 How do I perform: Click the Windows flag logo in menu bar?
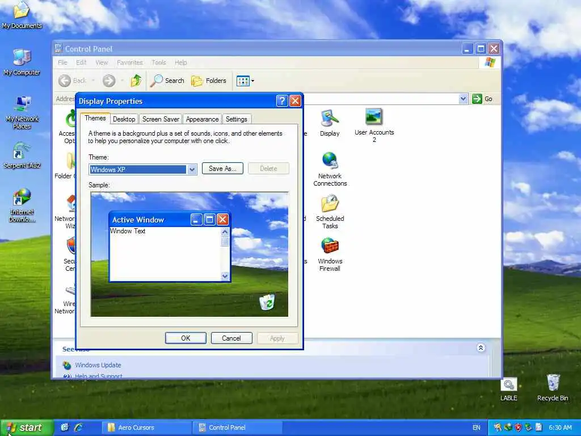(490, 62)
